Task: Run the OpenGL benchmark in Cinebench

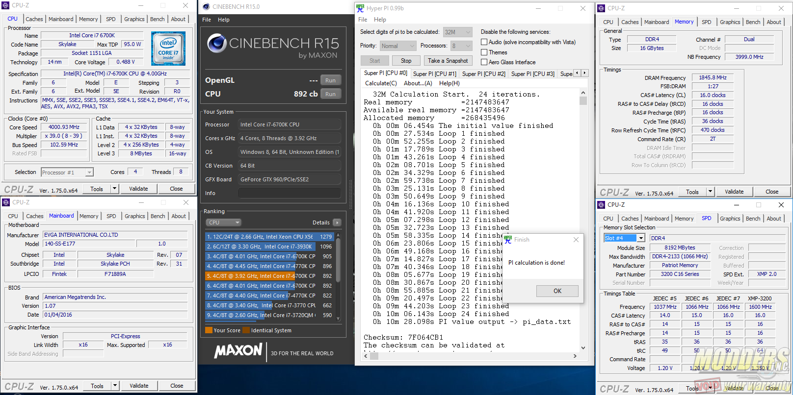Action: tap(330, 80)
